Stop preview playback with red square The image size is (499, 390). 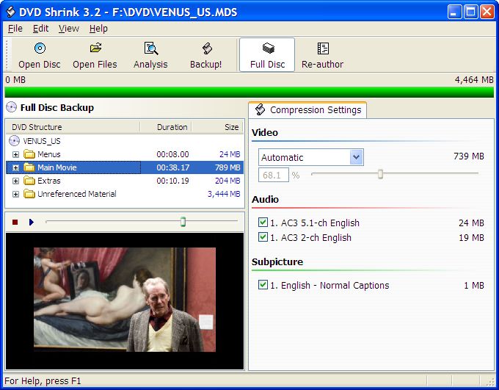pos(15,222)
